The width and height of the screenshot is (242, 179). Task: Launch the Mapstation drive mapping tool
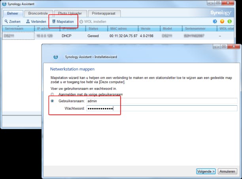(x=63, y=22)
